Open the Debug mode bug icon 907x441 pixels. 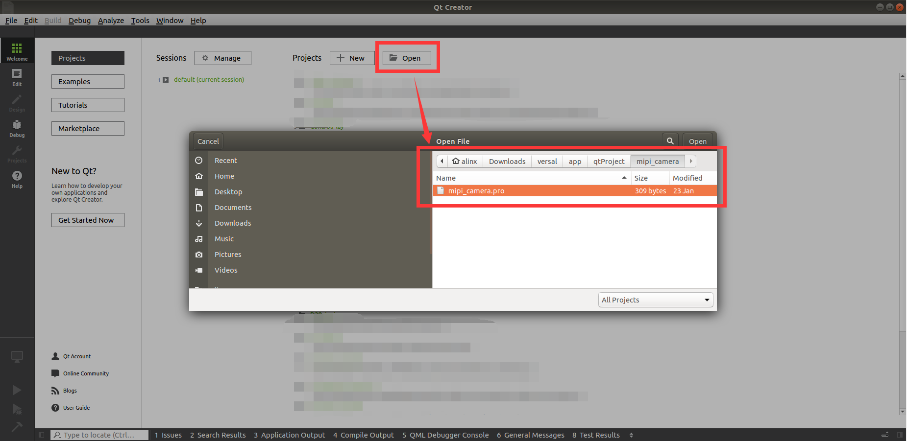coord(17,128)
